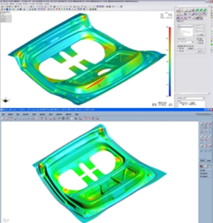
Task: Toggle the first checkbox in upper right settings panel
Action: [178, 48]
